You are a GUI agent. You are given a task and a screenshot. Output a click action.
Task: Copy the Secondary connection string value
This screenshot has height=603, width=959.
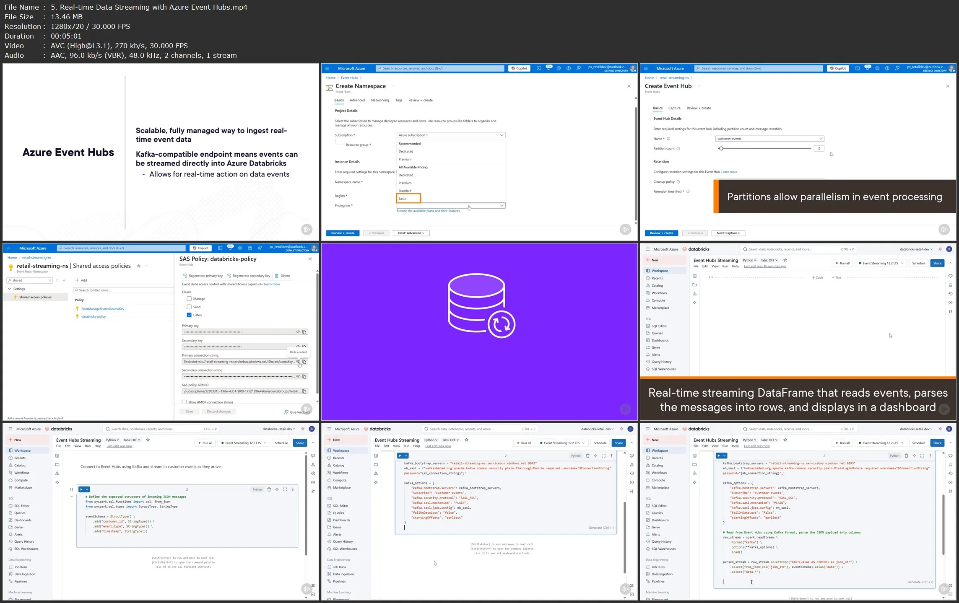tap(304, 376)
